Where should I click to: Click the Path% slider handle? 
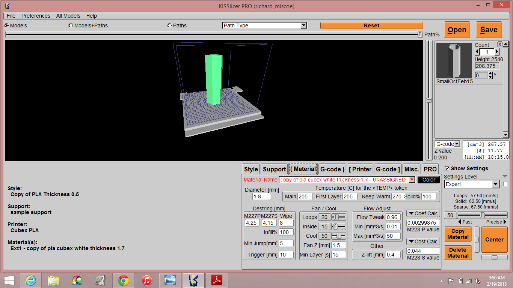tap(420, 34)
